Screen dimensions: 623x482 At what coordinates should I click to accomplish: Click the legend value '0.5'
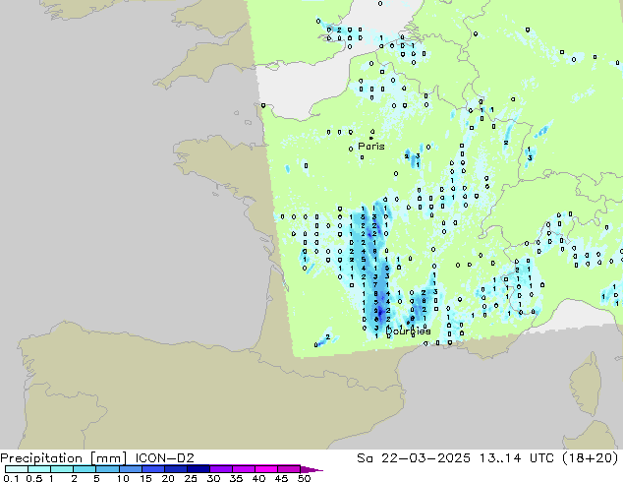(33, 478)
